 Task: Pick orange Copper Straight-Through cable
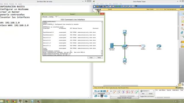tap(115, 92)
